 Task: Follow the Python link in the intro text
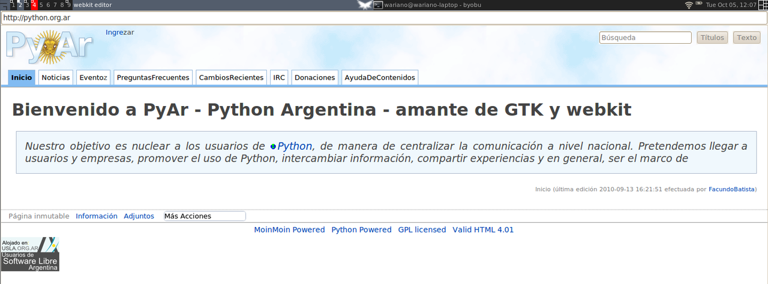[295, 146]
